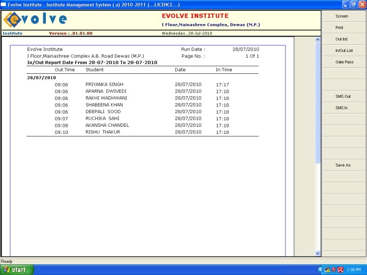Click the Screen button in side panel

coord(344,16)
